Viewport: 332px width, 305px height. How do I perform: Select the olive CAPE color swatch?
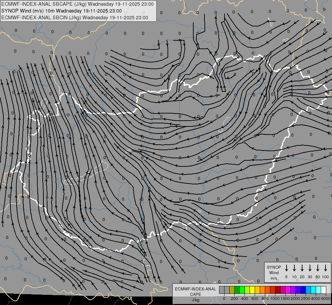click(x=232, y=290)
